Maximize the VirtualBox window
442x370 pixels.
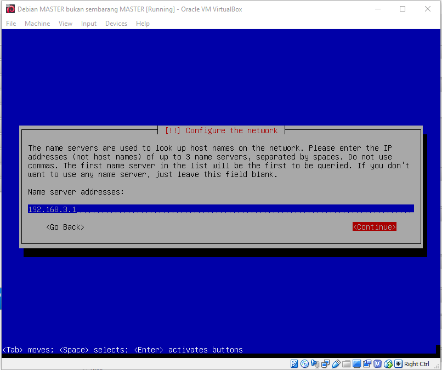coord(403,9)
